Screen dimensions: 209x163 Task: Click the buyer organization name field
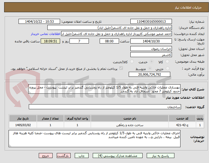point(110,28)
